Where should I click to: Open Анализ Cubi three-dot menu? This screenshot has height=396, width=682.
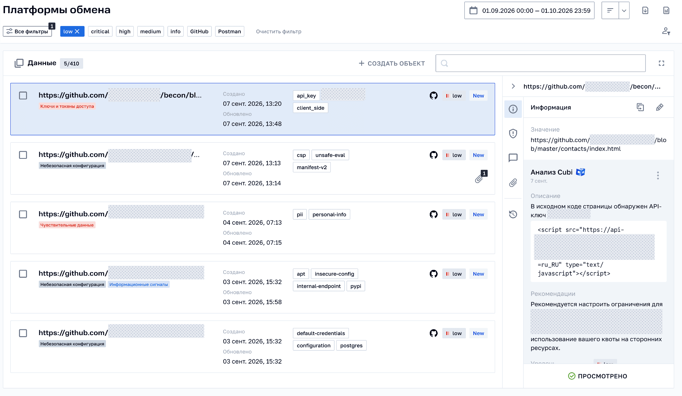click(658, 175)
